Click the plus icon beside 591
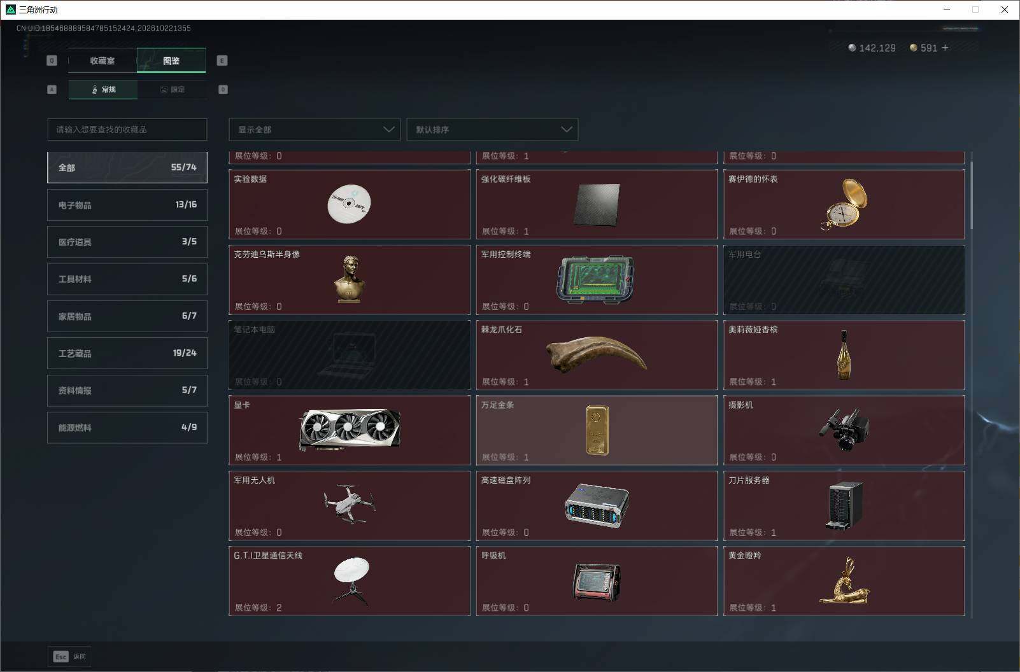 (x=945, y=48)
